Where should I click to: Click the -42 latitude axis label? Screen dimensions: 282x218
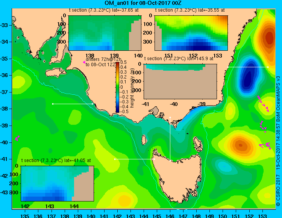tap(4, 176)
